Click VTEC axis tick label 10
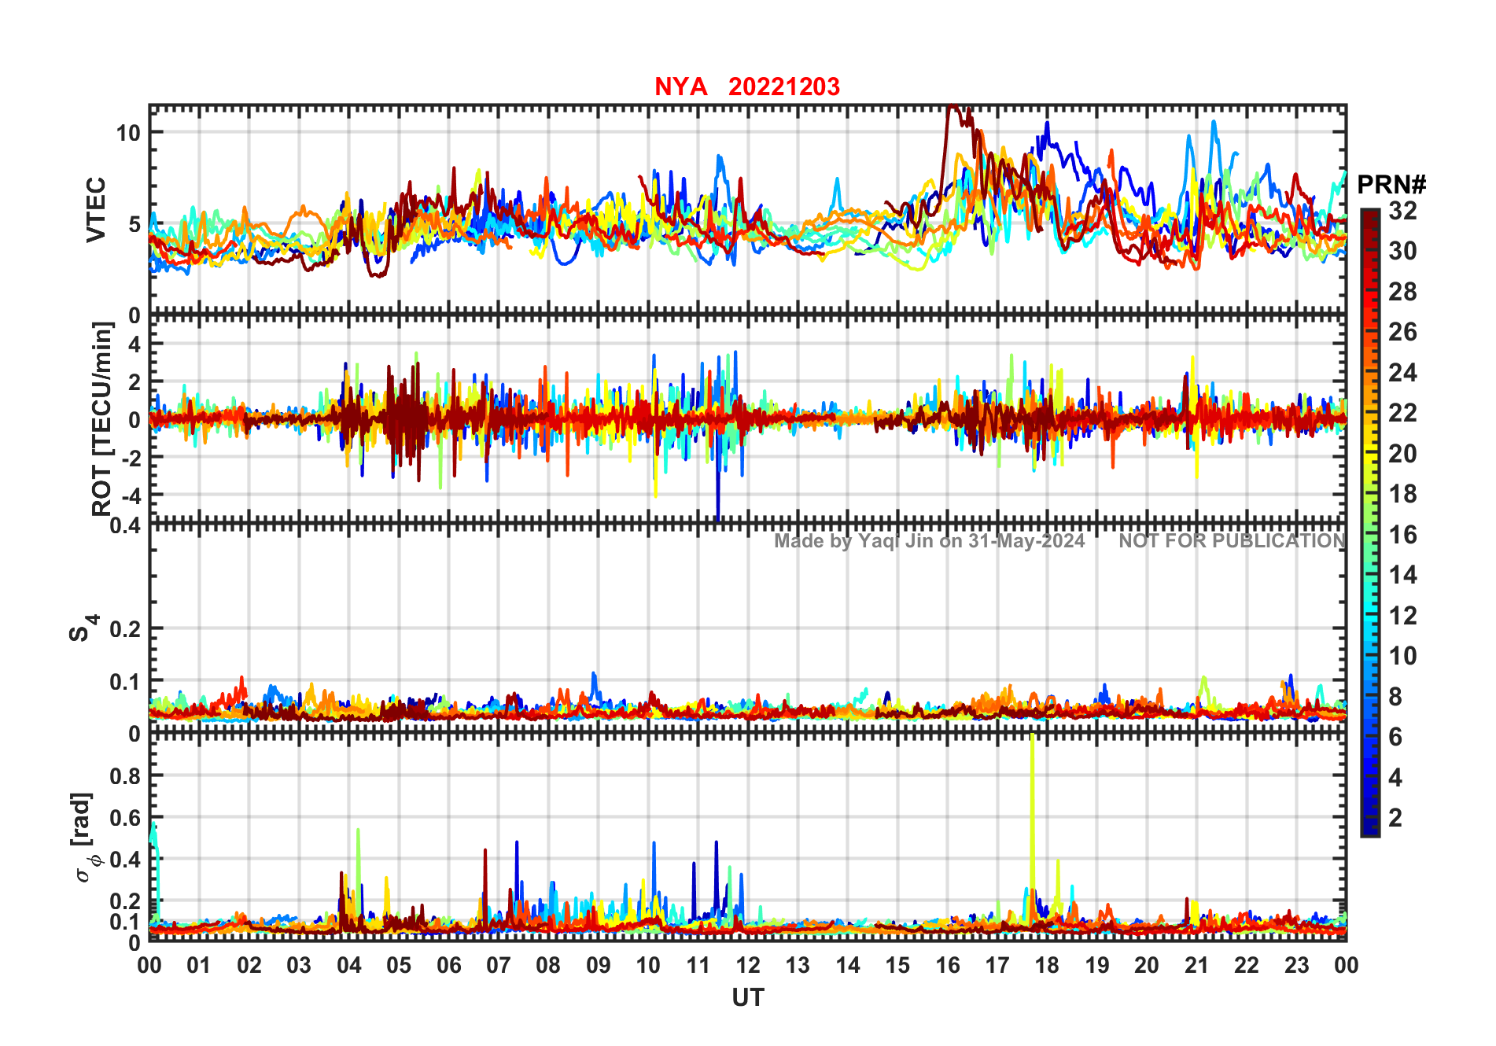1496x1046 pixels. [x=128, y=133]
